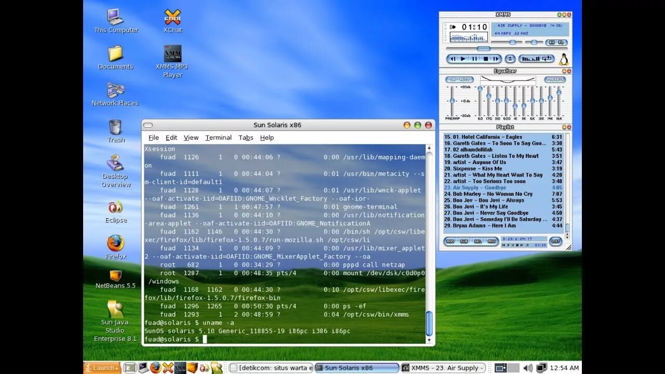665x374 pixels.
Task: Toggle equalizer AUTO button
Action: click(465, 79)
